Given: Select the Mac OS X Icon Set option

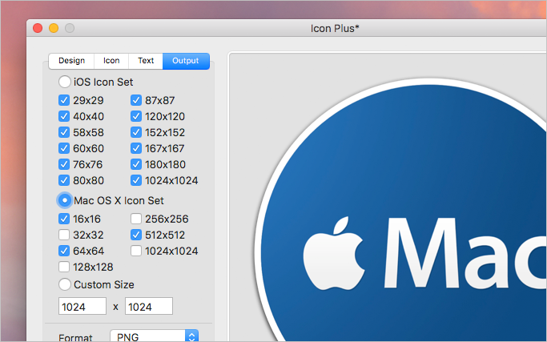Looking at the screenshot, I should point(65,200).
